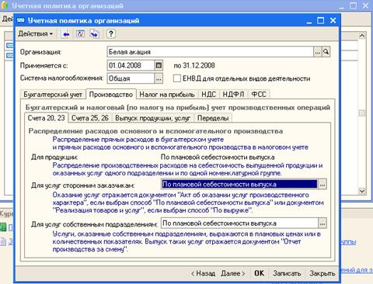The height and width of the screenshot is (284, 373).
Task: Click the OK button
Action: tap(260, 273)
